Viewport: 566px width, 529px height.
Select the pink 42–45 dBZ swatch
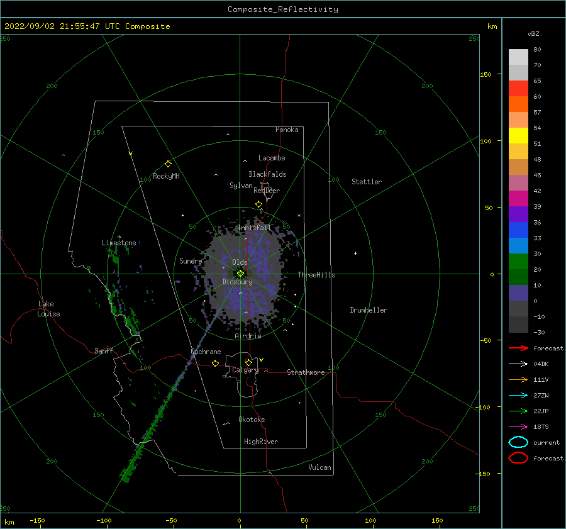tap(518, 182)
